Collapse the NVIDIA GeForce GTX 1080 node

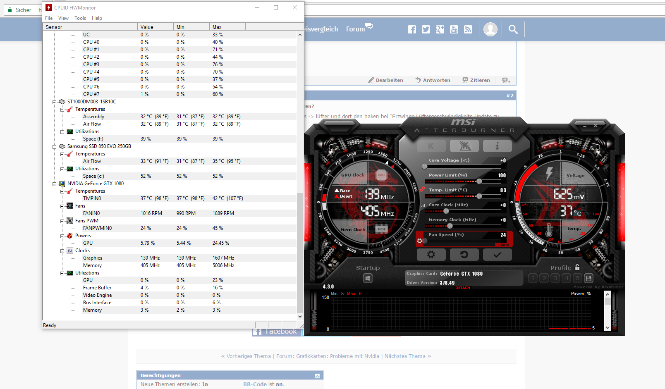[x=54, y=184]
